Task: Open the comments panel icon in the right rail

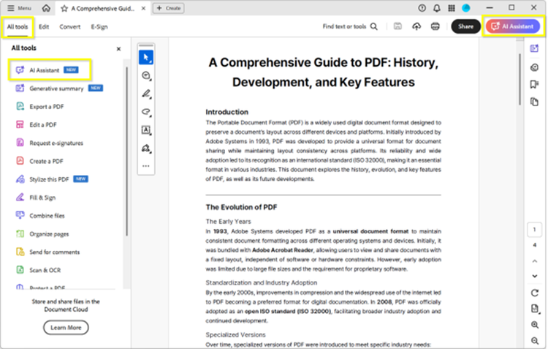Action: point(534,67)
